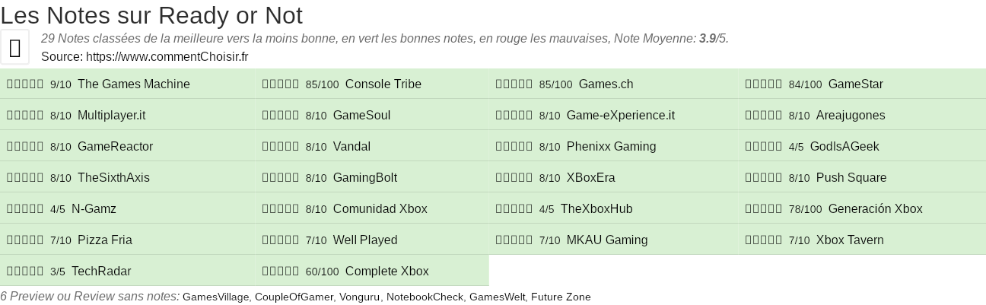Open the GamesVillage preview link
The height and width of the screenshot is (305, 986).
click(216, 297)
